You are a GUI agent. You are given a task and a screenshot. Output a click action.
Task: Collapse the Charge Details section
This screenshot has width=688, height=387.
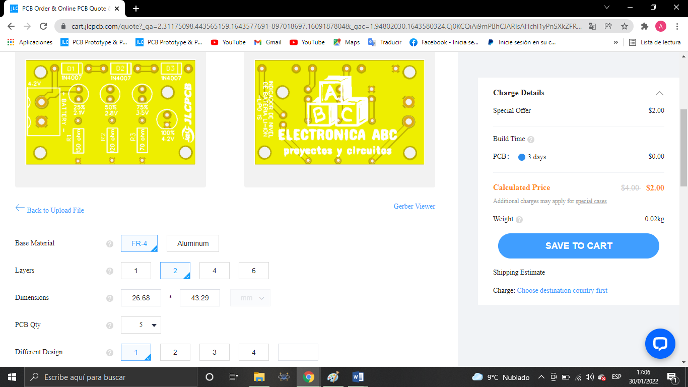(659, 93)
